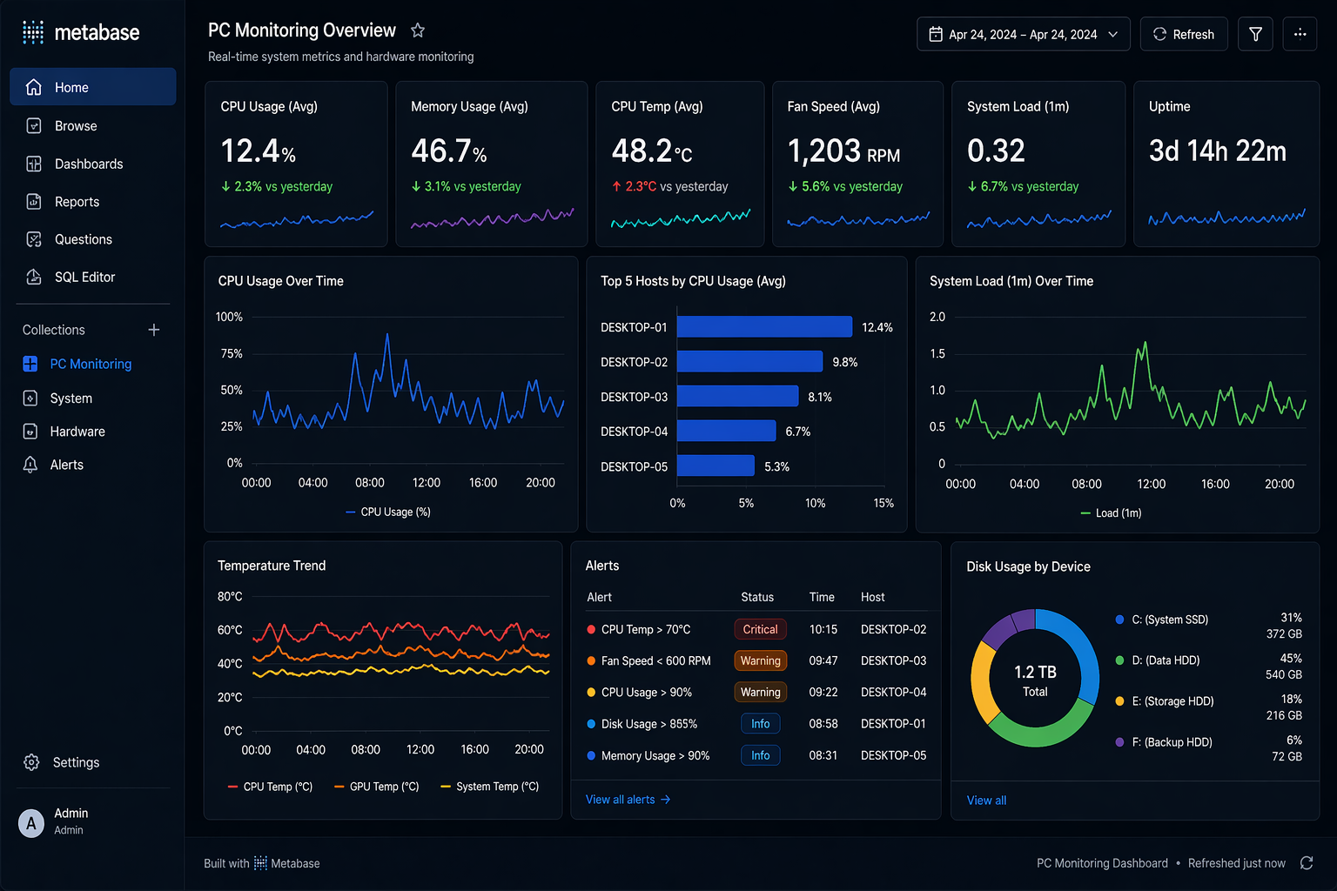Viewport: 1337px width, 891px height.
Task: Follow the View all alerts link
Action: 628,800
